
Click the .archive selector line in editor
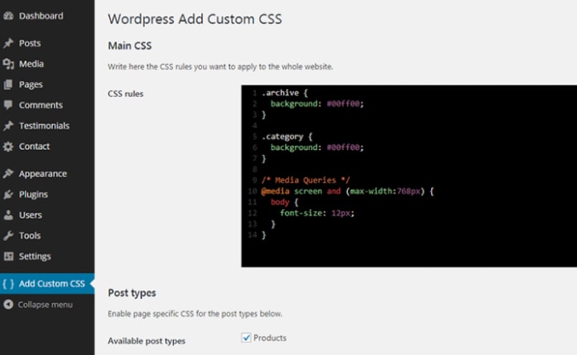click(284, 93)
